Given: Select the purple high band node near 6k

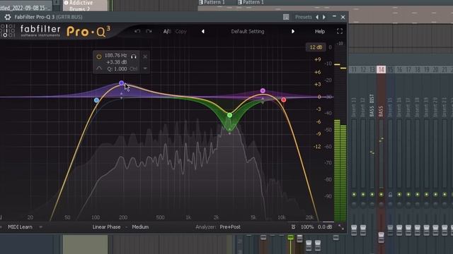Looking at the screenshot, I should tap(263, 91).
